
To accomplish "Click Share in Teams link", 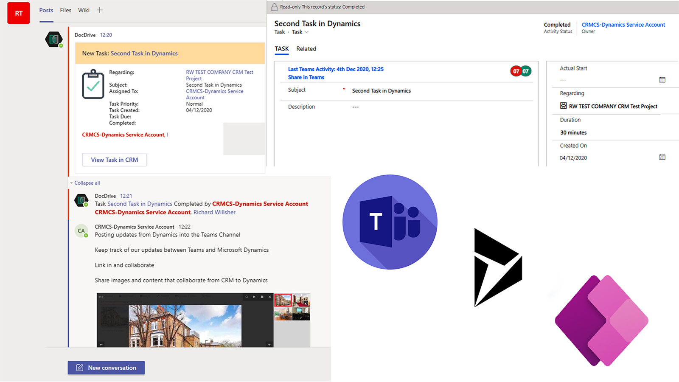I will pyautogui.click(x=306, y=77).
